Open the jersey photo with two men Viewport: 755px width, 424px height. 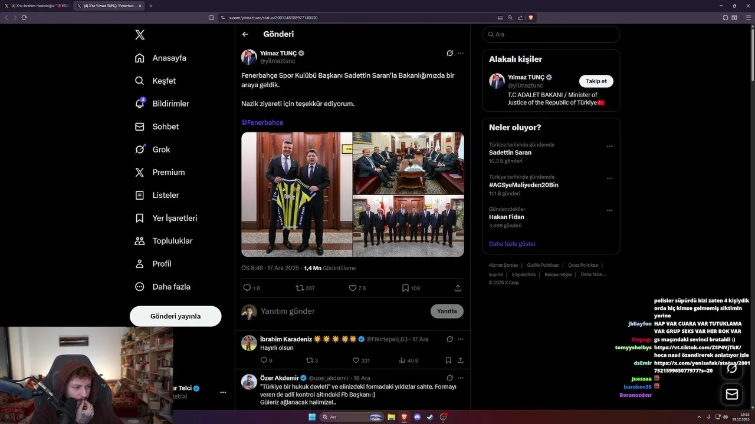[297, 194]
